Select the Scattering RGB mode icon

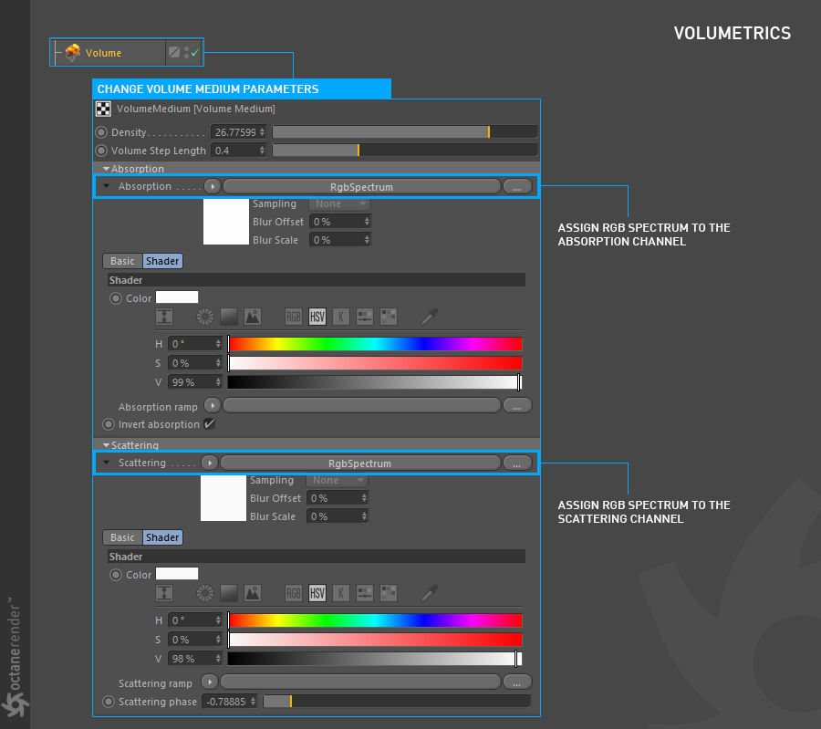pyautogui.click(x=294, y=593)
